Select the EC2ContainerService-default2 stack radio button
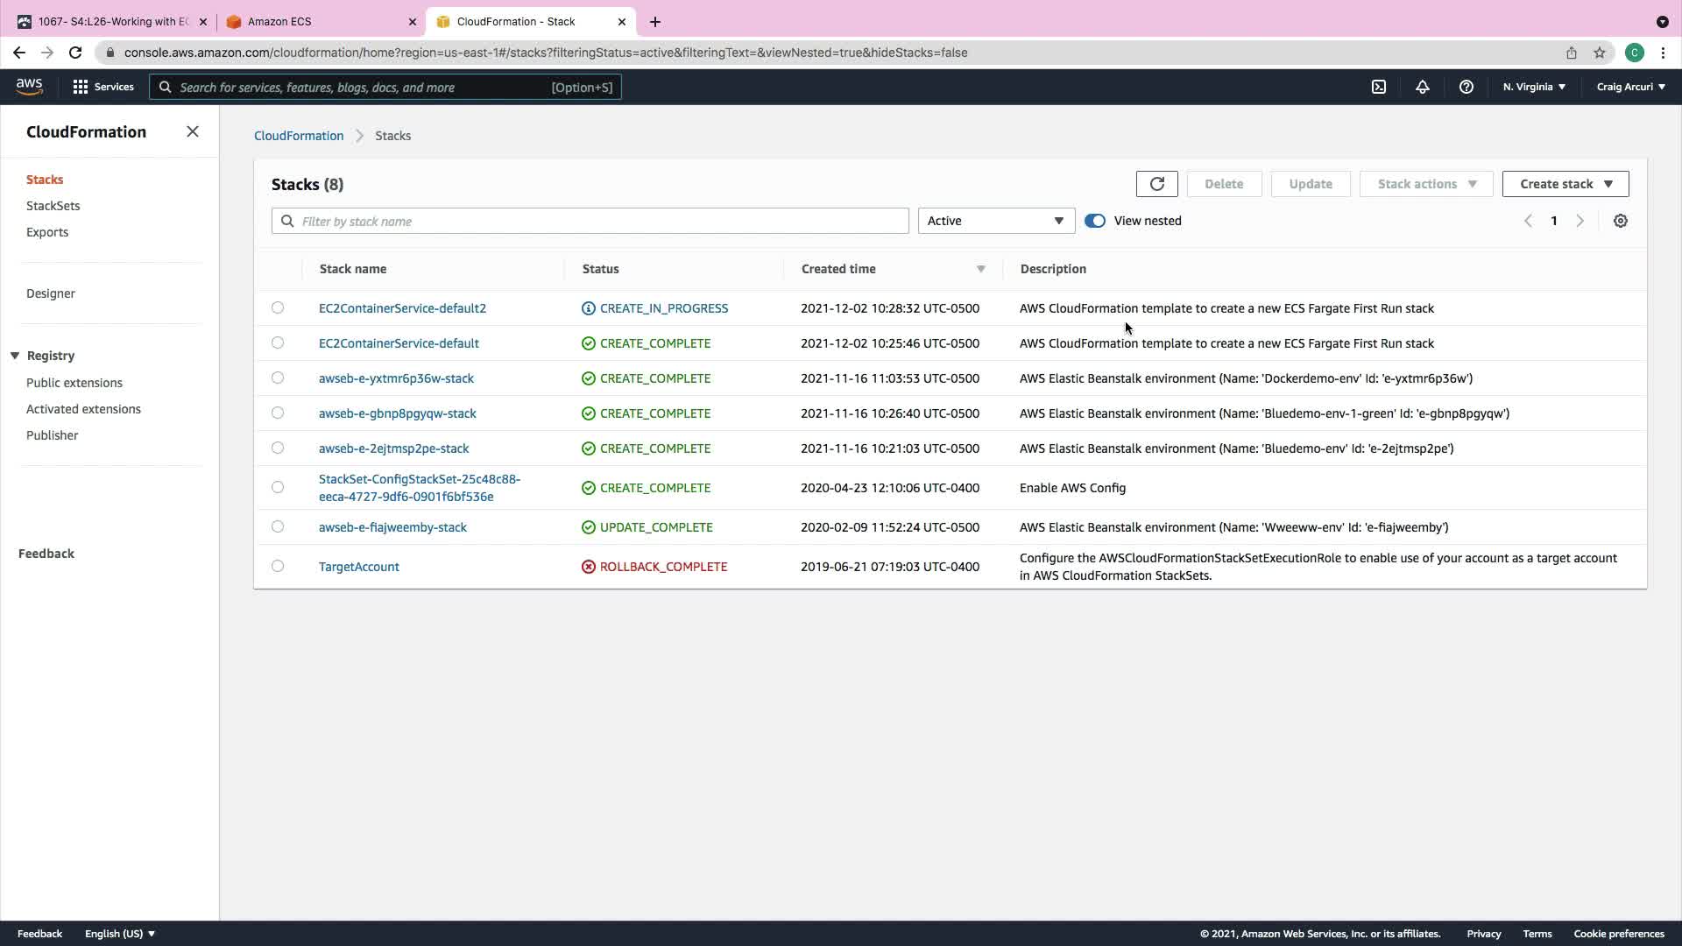The height and width of the screenshot is (946, 1682). pyautogui.click(x=278, y=307)
